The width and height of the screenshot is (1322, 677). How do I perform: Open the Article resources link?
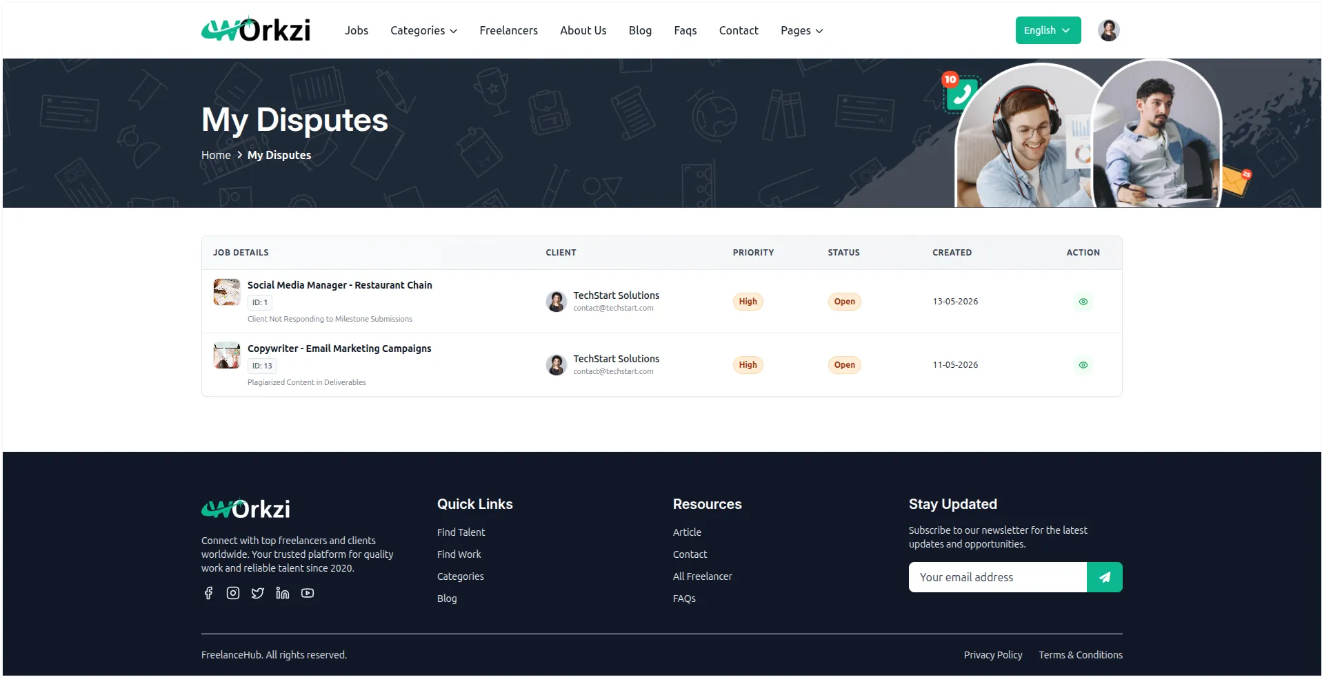click(x=687, y=532)
